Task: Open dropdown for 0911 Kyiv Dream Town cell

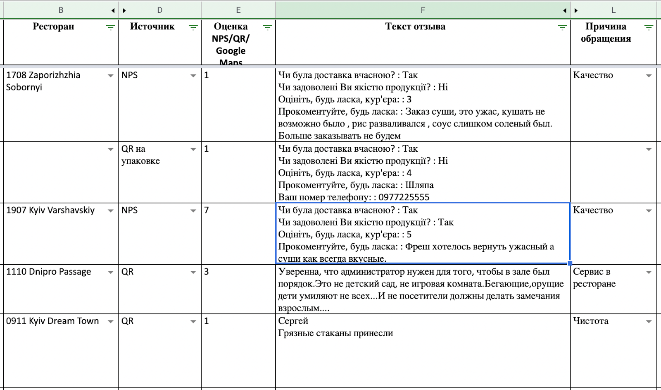Action: 110,322
